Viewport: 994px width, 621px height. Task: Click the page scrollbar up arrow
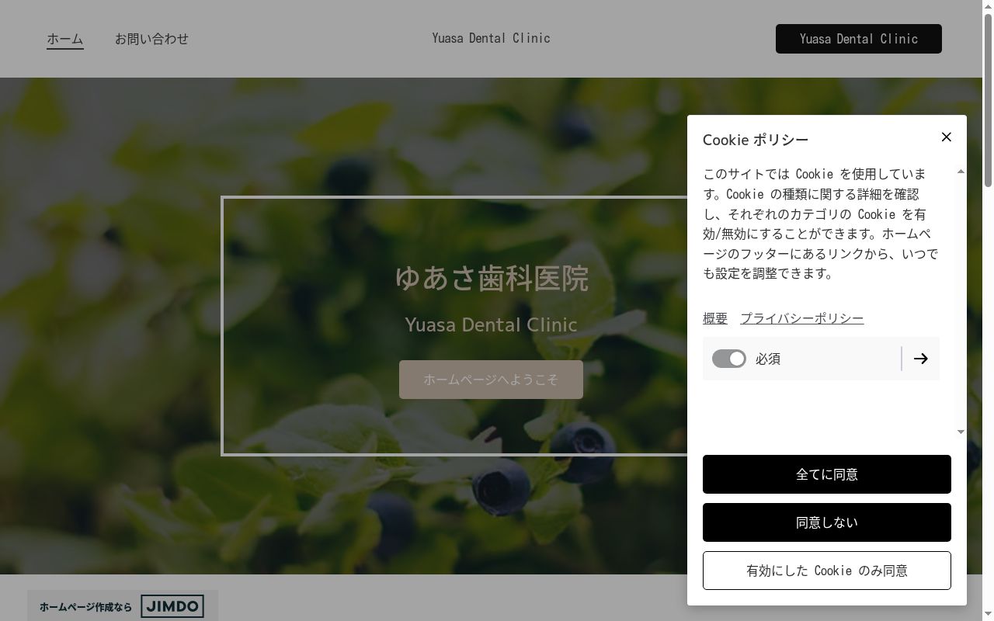pos(988,5)
